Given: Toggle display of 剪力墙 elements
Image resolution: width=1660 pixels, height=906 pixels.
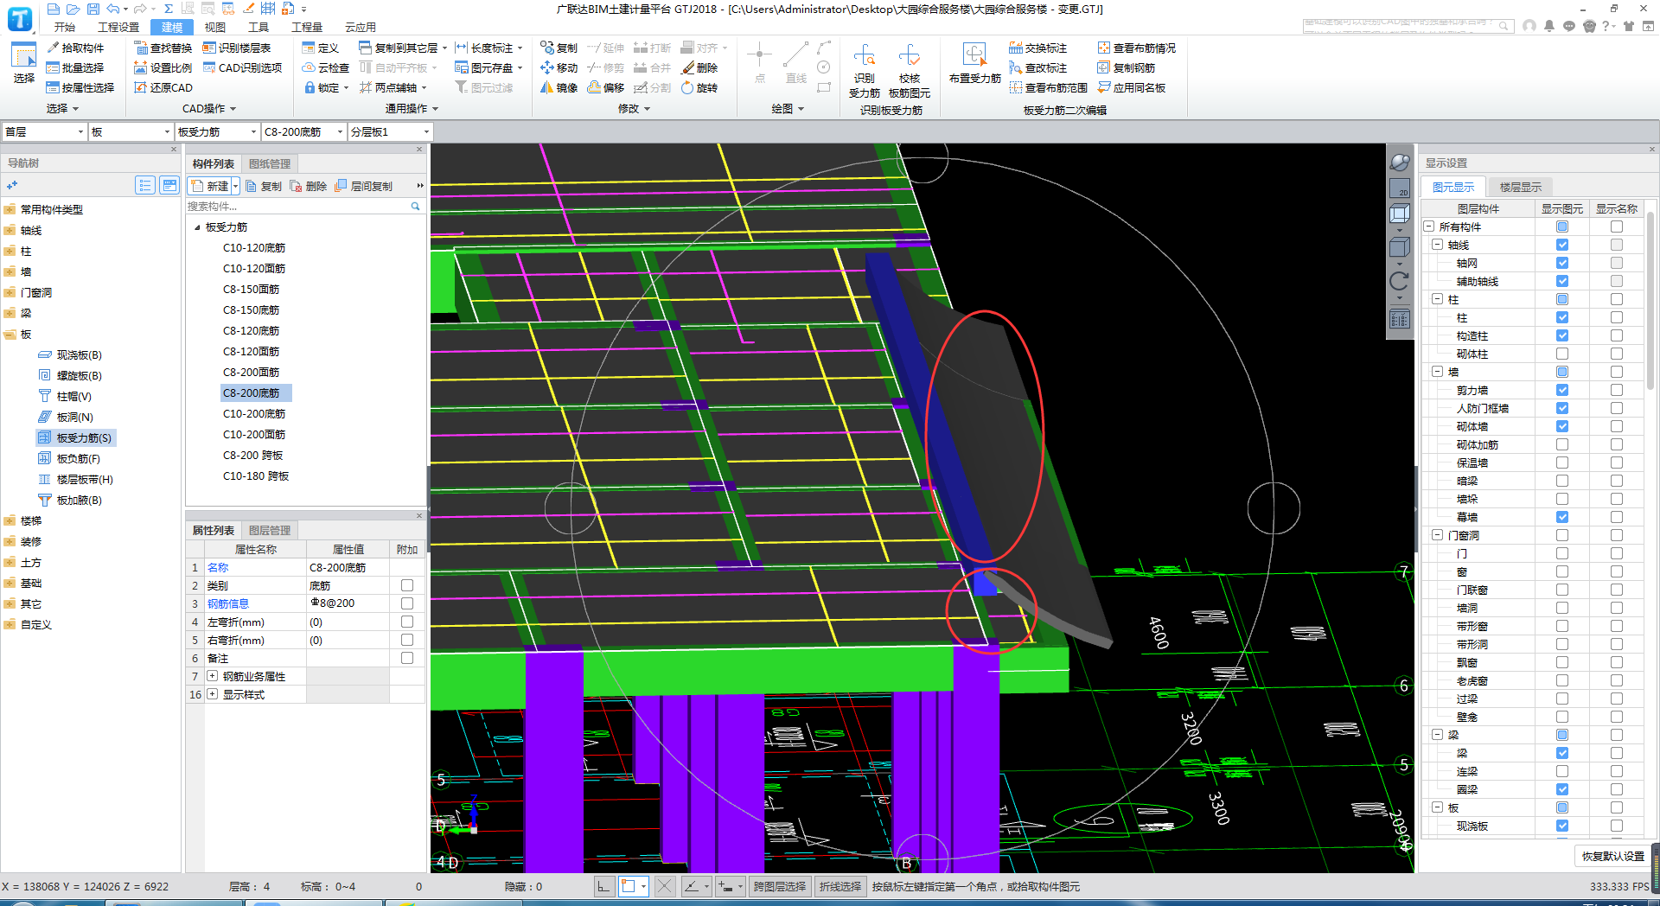Looking at the screenshot, I should (x=1562, y=390).
